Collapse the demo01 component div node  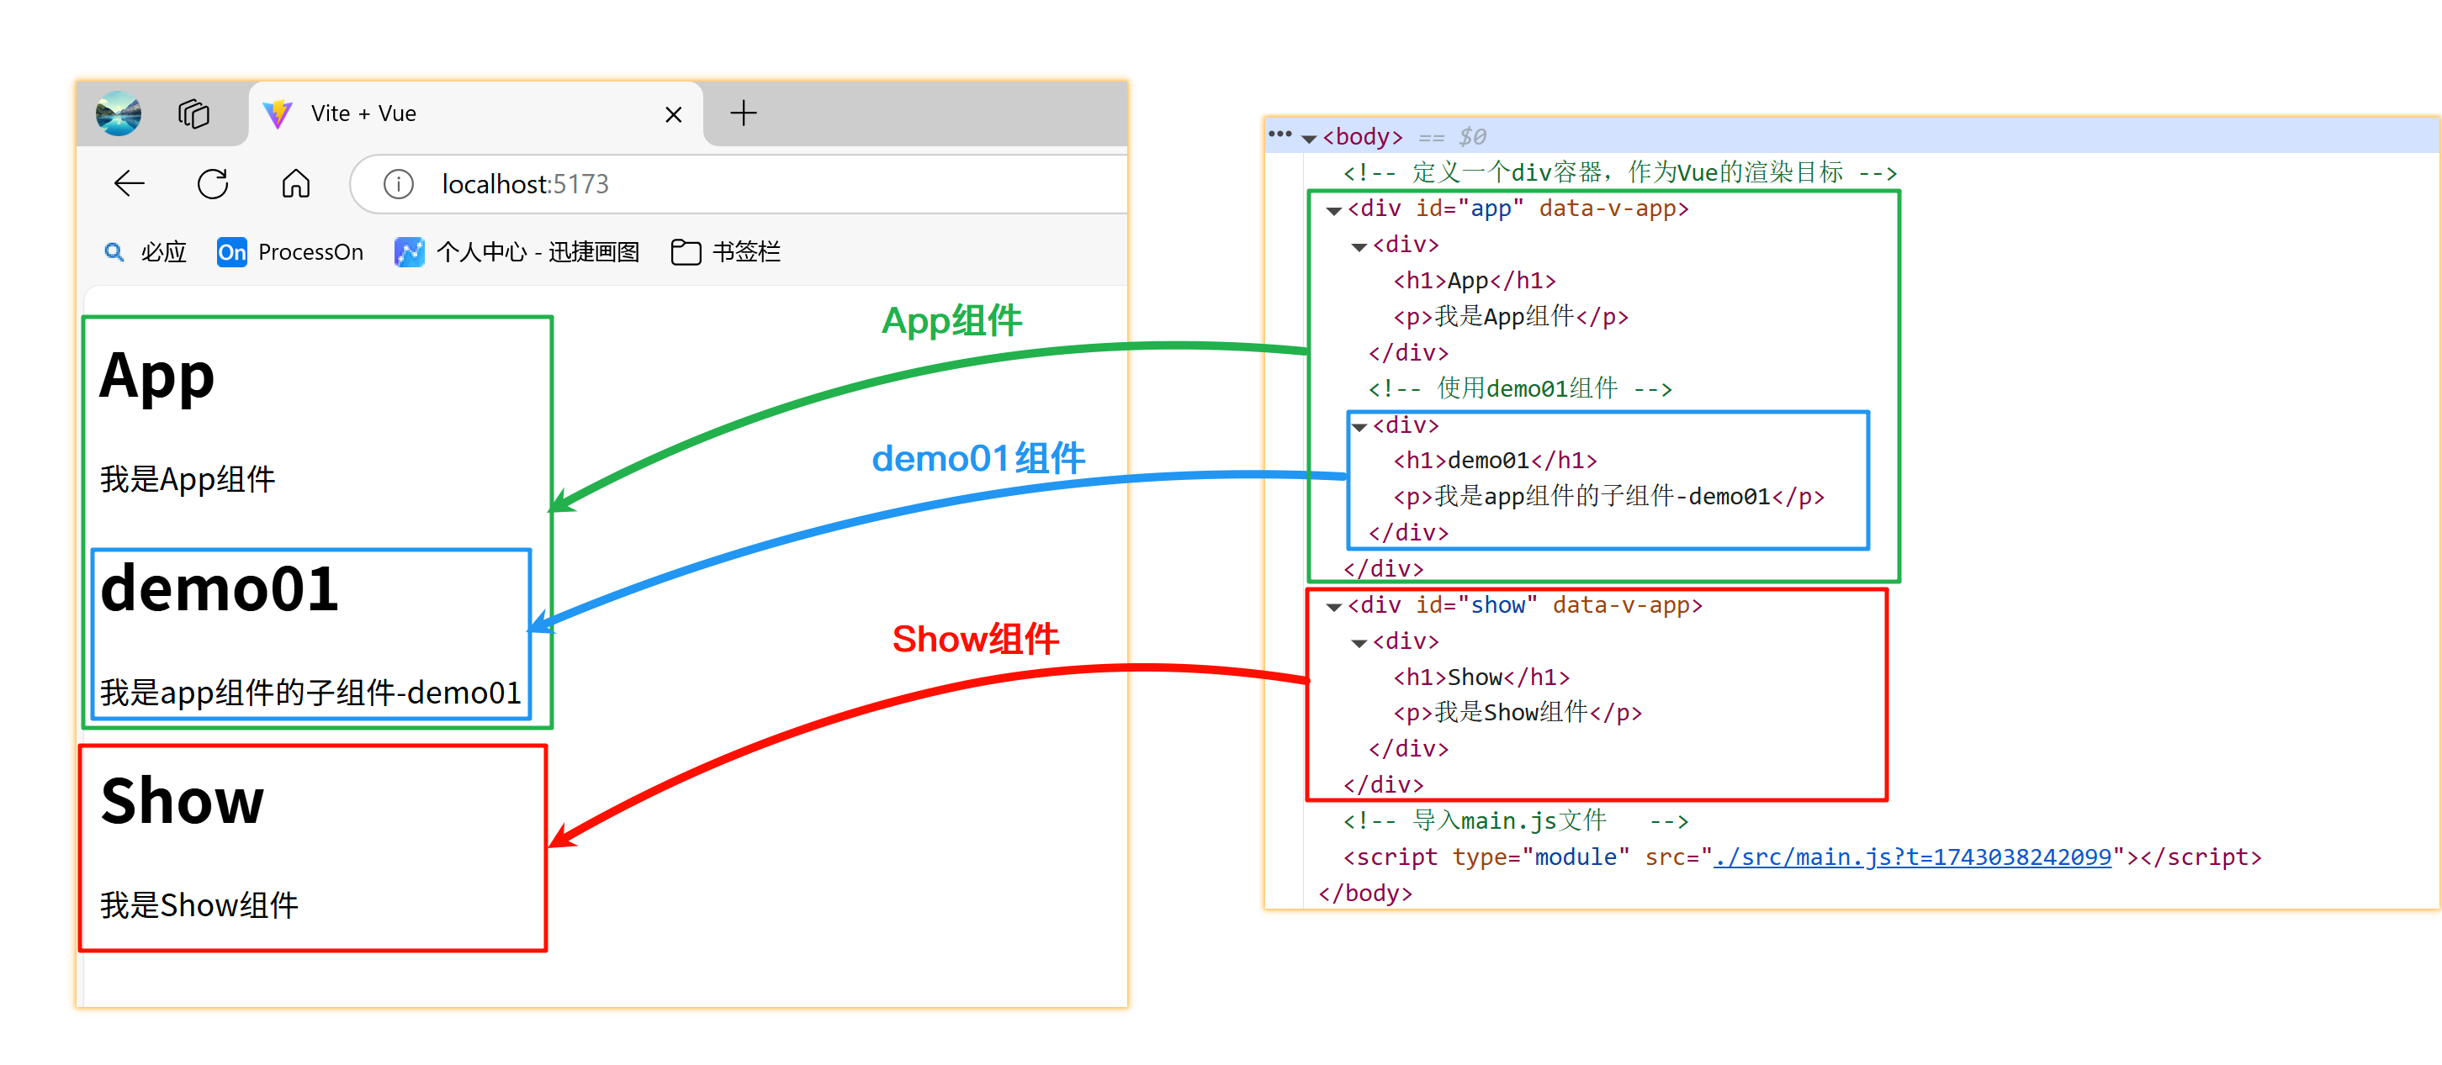point(1359,427)
